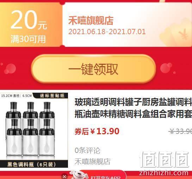The width and height of the screenshot is (192, 179).
Task: Click the 券后 ¥13.90 price
Action: 97,131
